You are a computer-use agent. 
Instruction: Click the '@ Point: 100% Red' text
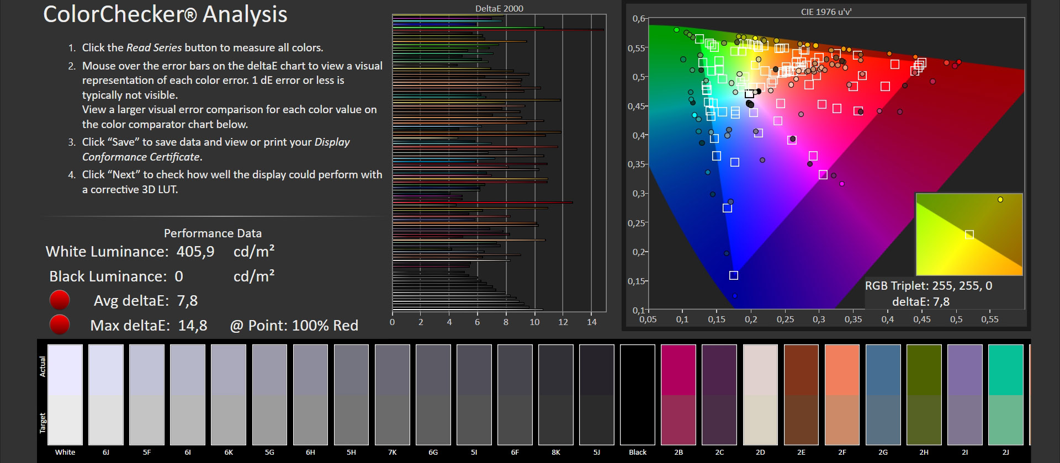[294, 326]
